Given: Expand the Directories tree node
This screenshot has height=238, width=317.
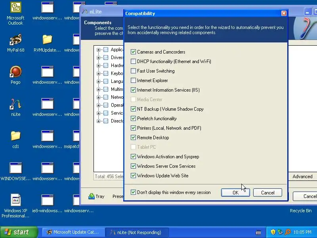Looking at the screenshot, I should tap(98, 121).
